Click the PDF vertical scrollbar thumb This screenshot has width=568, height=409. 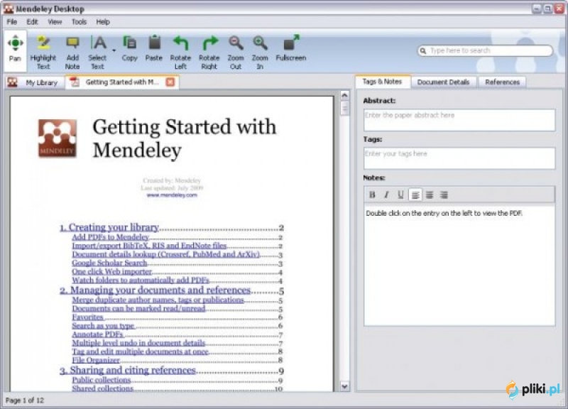coord(344,109)
